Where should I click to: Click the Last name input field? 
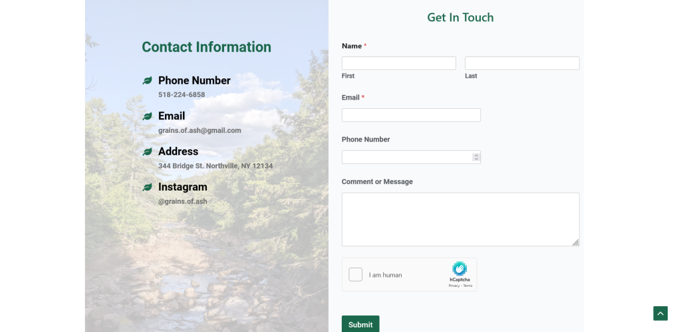[522, 63]
